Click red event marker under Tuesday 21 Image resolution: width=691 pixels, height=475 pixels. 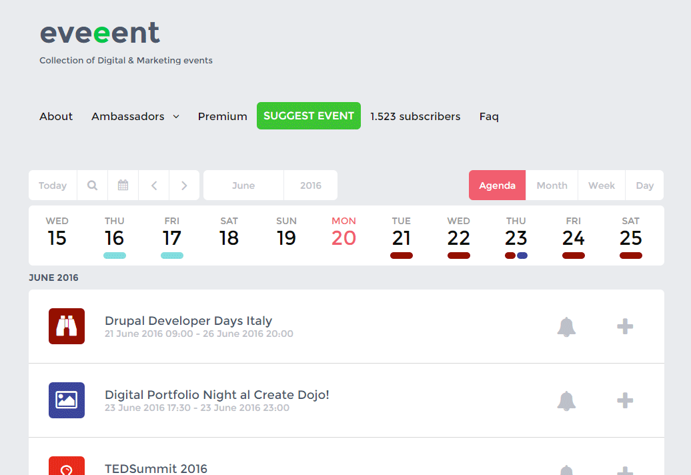tap(402, 256)
